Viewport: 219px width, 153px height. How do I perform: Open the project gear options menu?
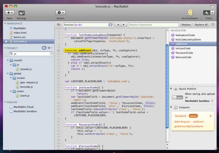click(x=50, y=48)
